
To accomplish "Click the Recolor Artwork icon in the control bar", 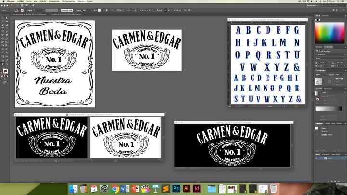I will pos(107,10).
